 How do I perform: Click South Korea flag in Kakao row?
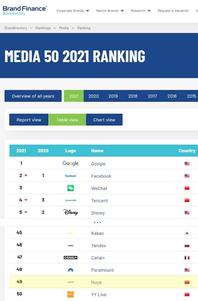point(187,233)
